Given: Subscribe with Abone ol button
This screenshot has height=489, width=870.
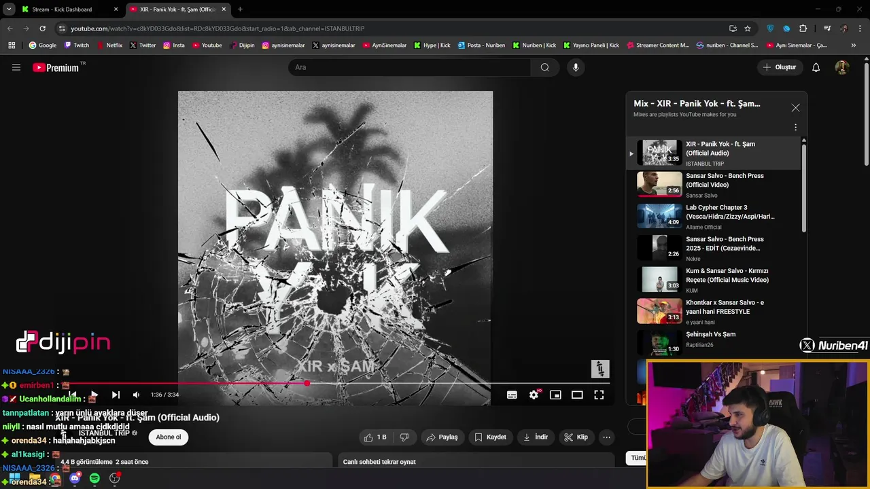Looking at the screenshot, I should tap(169, 437).
